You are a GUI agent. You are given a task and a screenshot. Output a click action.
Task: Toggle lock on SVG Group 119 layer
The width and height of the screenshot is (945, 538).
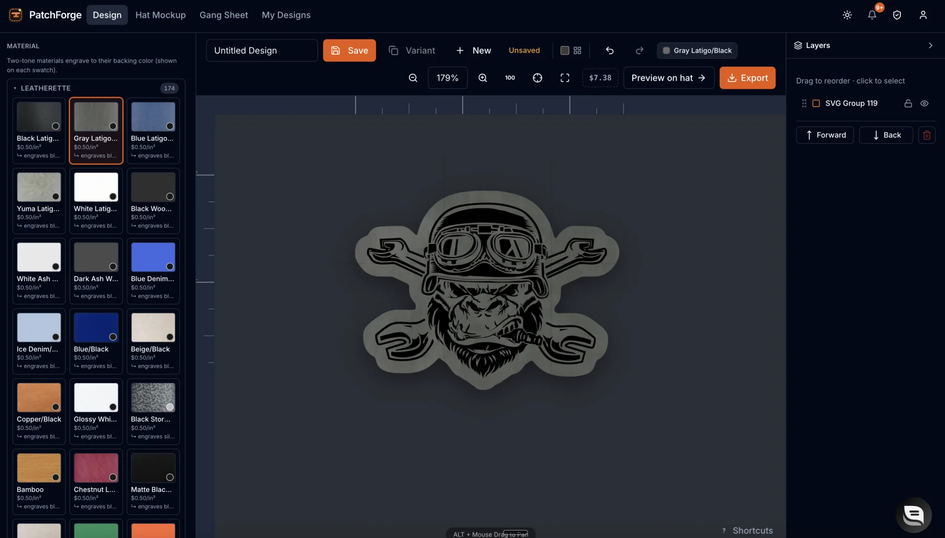(x=908, y=103)
